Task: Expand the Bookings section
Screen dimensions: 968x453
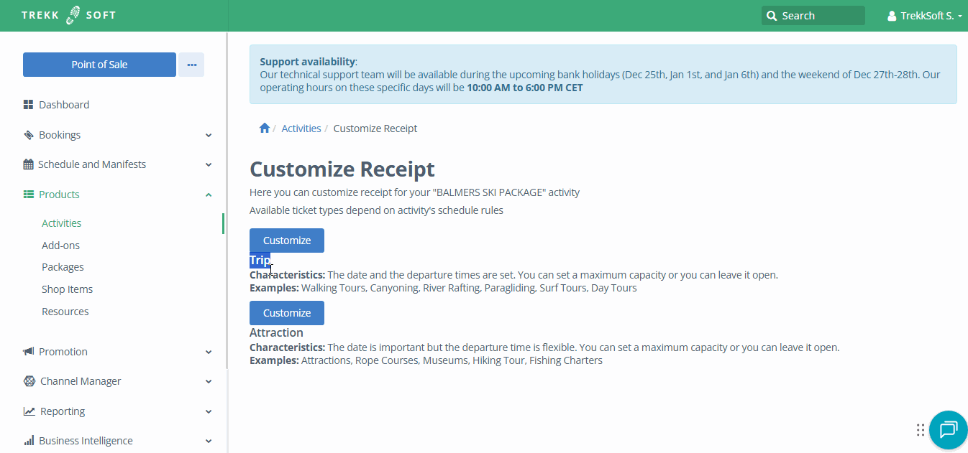Action: coord(209,134)
